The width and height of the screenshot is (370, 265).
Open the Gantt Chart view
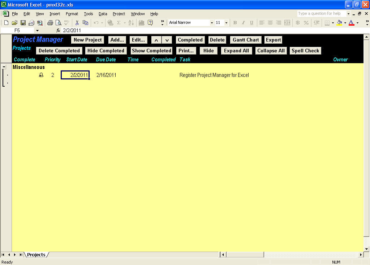pyautogui.click(x=245, y=40)
